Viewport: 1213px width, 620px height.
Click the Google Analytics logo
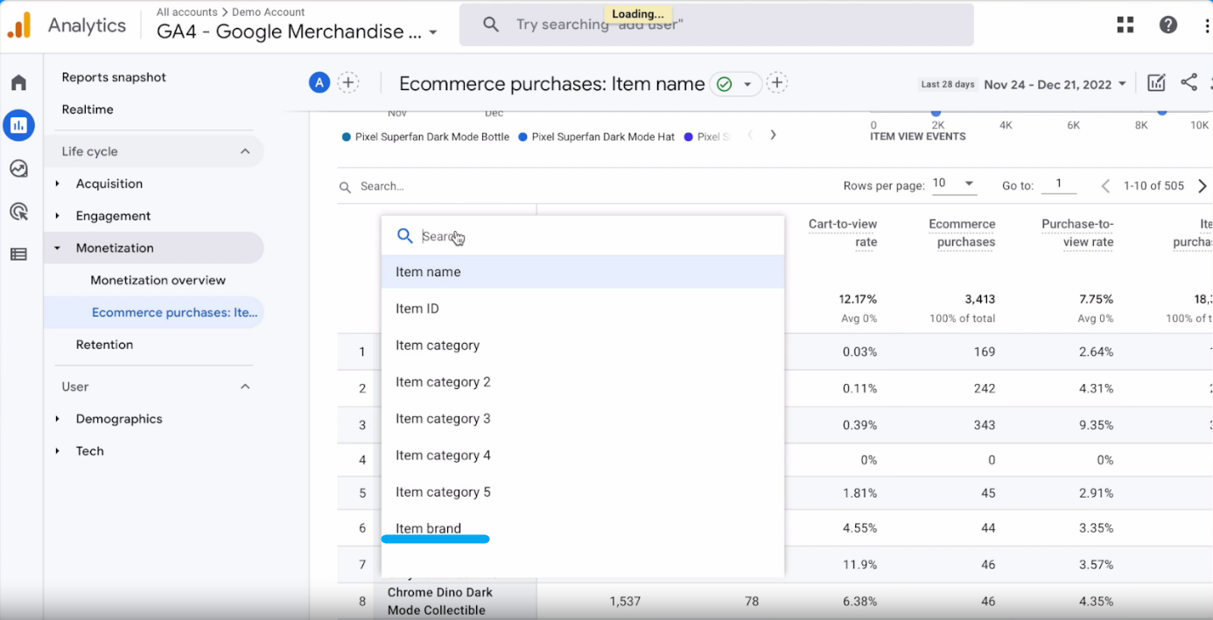[x=19, y=25]
